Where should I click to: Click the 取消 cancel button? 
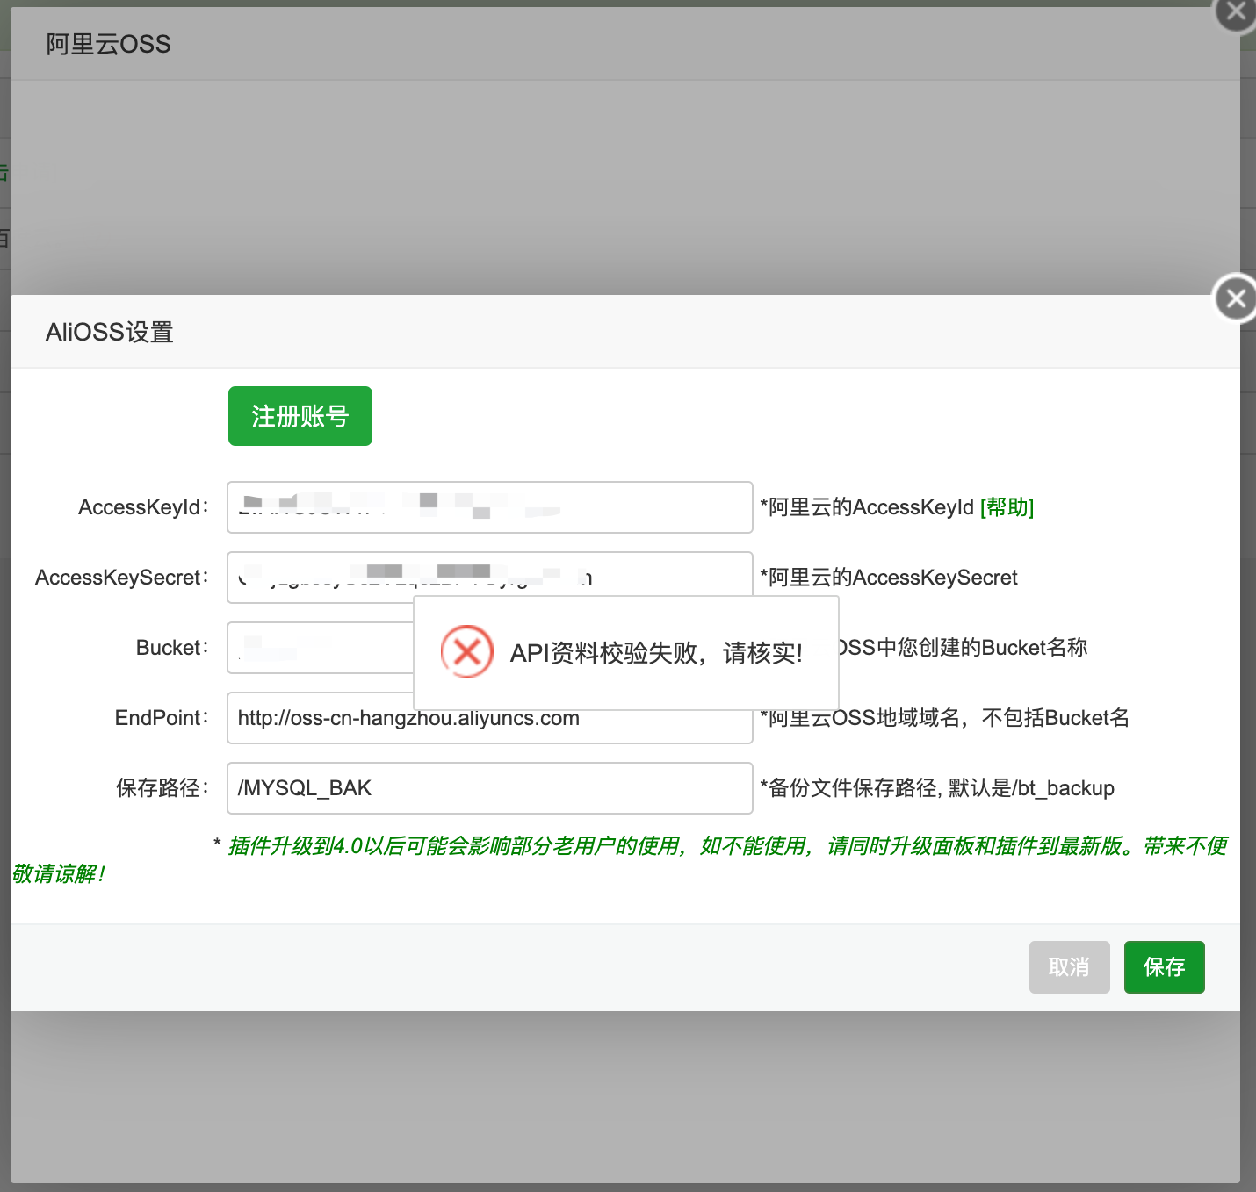pos(1070,967)
